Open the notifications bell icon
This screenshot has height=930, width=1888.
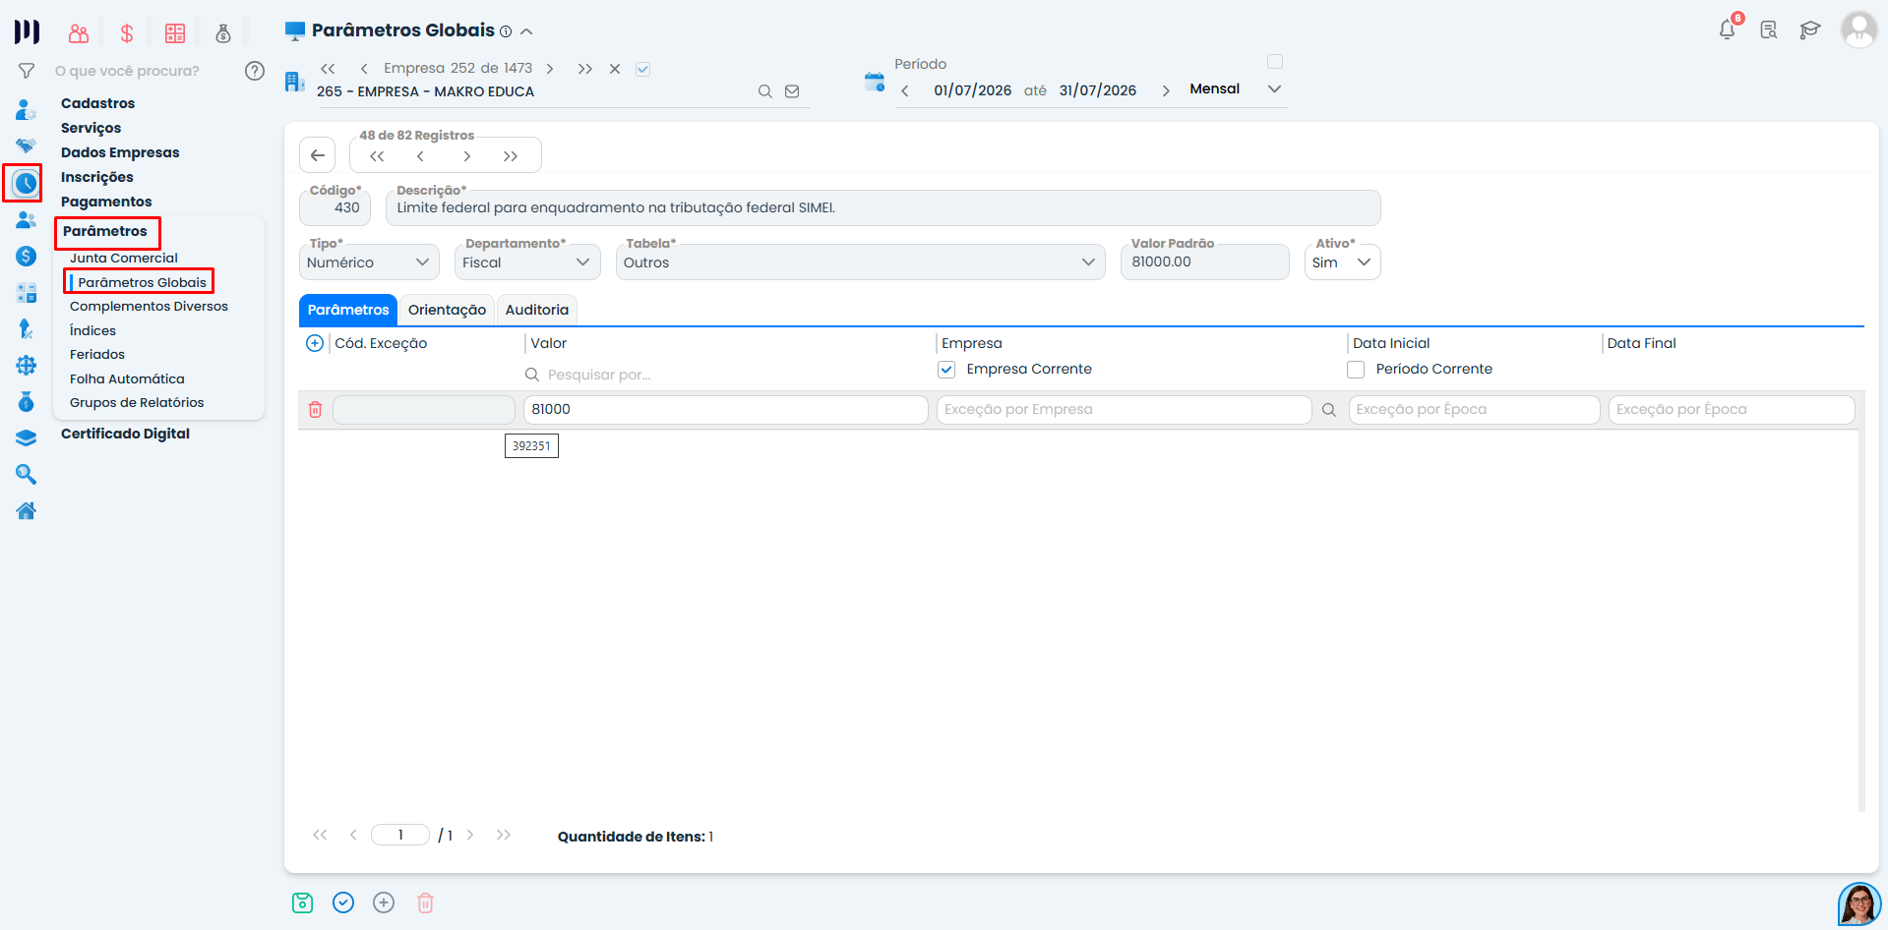[1727, 29]
